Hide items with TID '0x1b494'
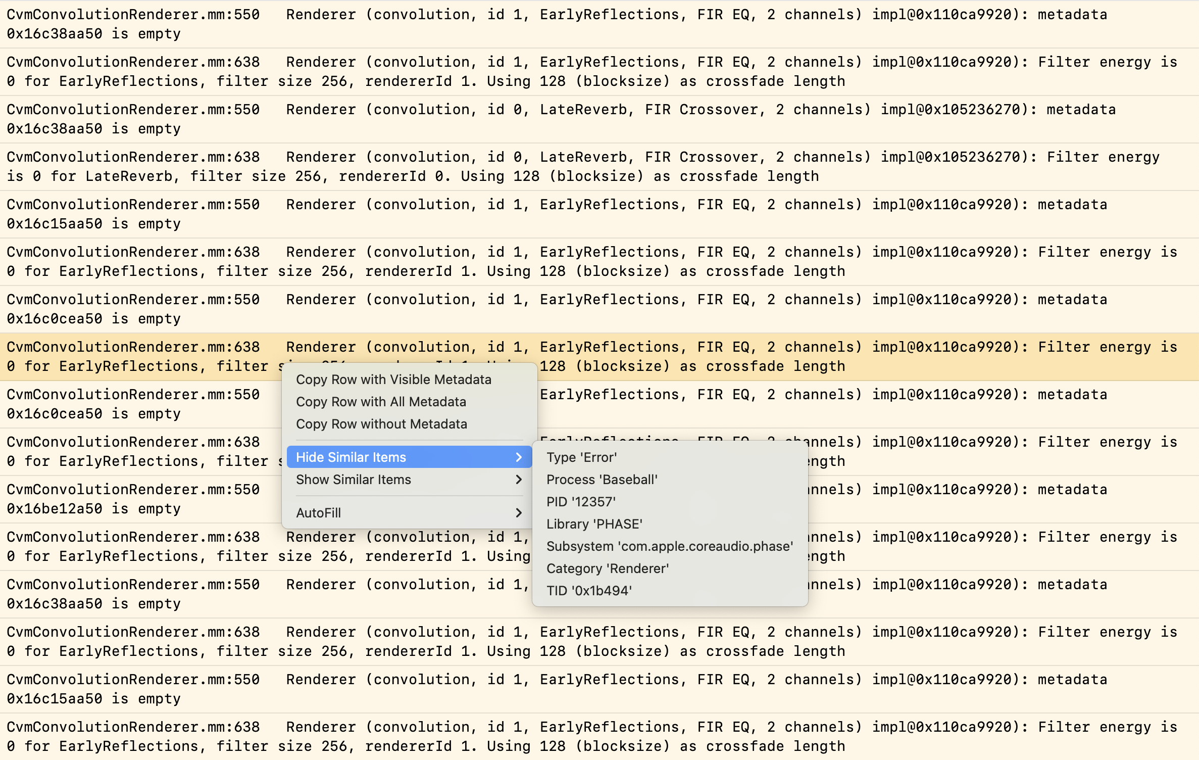The image size is (1199, 760). [589, 591]
